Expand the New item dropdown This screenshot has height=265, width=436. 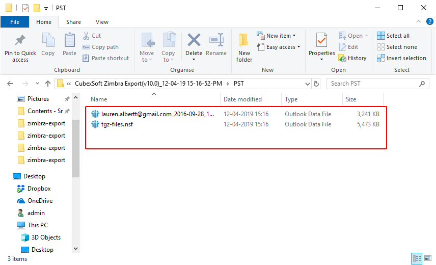click(278, 36)
